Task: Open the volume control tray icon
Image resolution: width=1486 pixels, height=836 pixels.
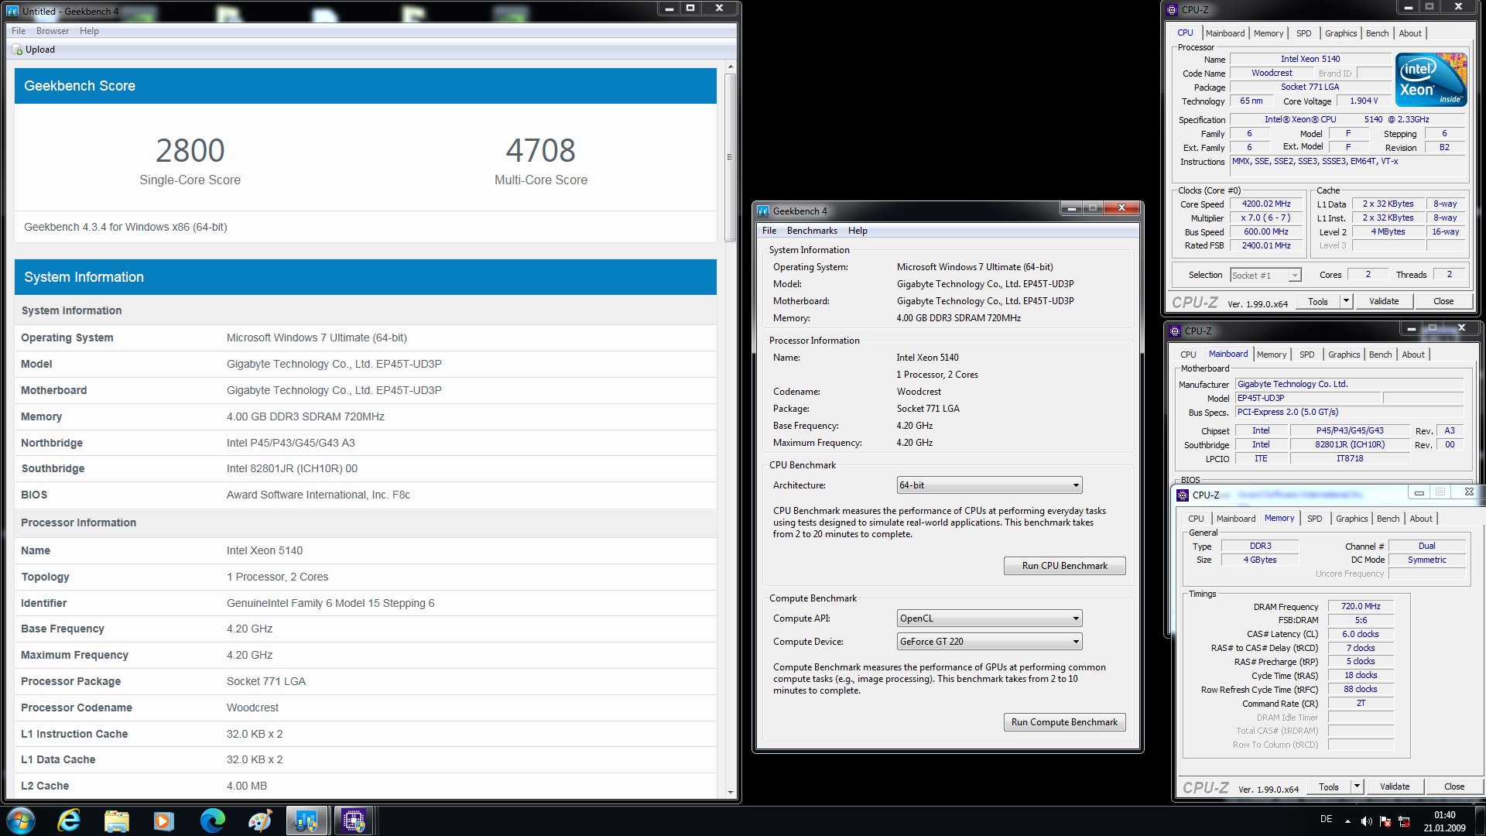Action: [x=1366, y=821]
